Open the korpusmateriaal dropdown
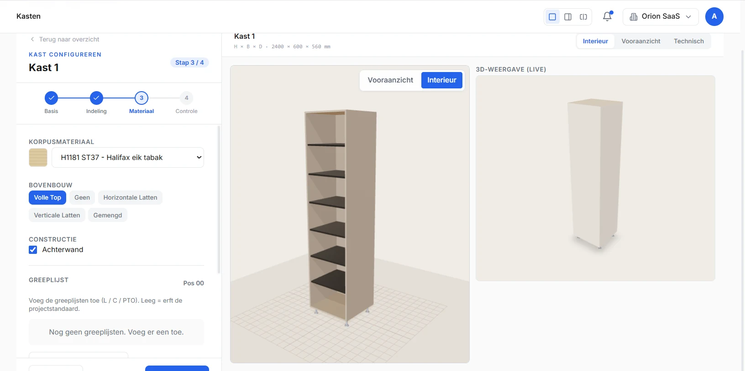This screenshot has width=745, height=371. pyautogui.click(x=128, y=158)
